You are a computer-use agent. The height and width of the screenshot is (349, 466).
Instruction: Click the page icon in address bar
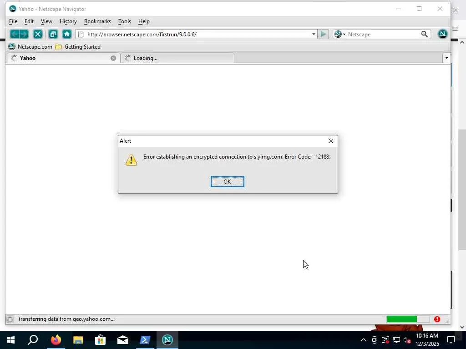(81, 35)
